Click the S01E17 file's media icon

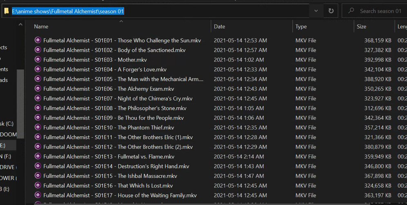pyautogui.click(x=38, y=195)
